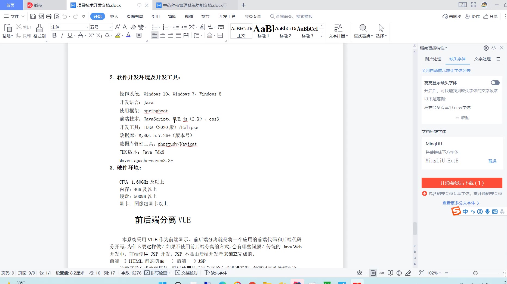Open Find and Replace (查找替换) tool
The width and height of the screenshot is (507, 284).
(x=363, y=31)
